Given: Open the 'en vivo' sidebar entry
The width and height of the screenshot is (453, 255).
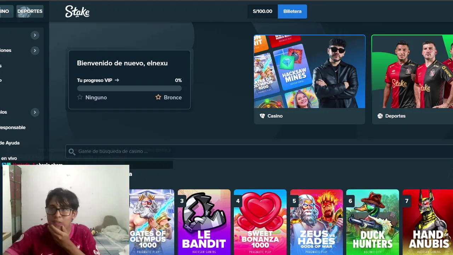Looking at the screenshot, I should (x=8, y=158).
